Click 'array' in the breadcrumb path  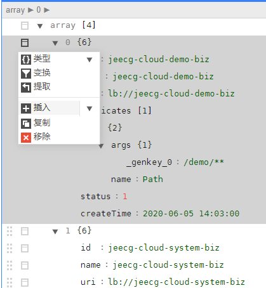click(15, 10)
